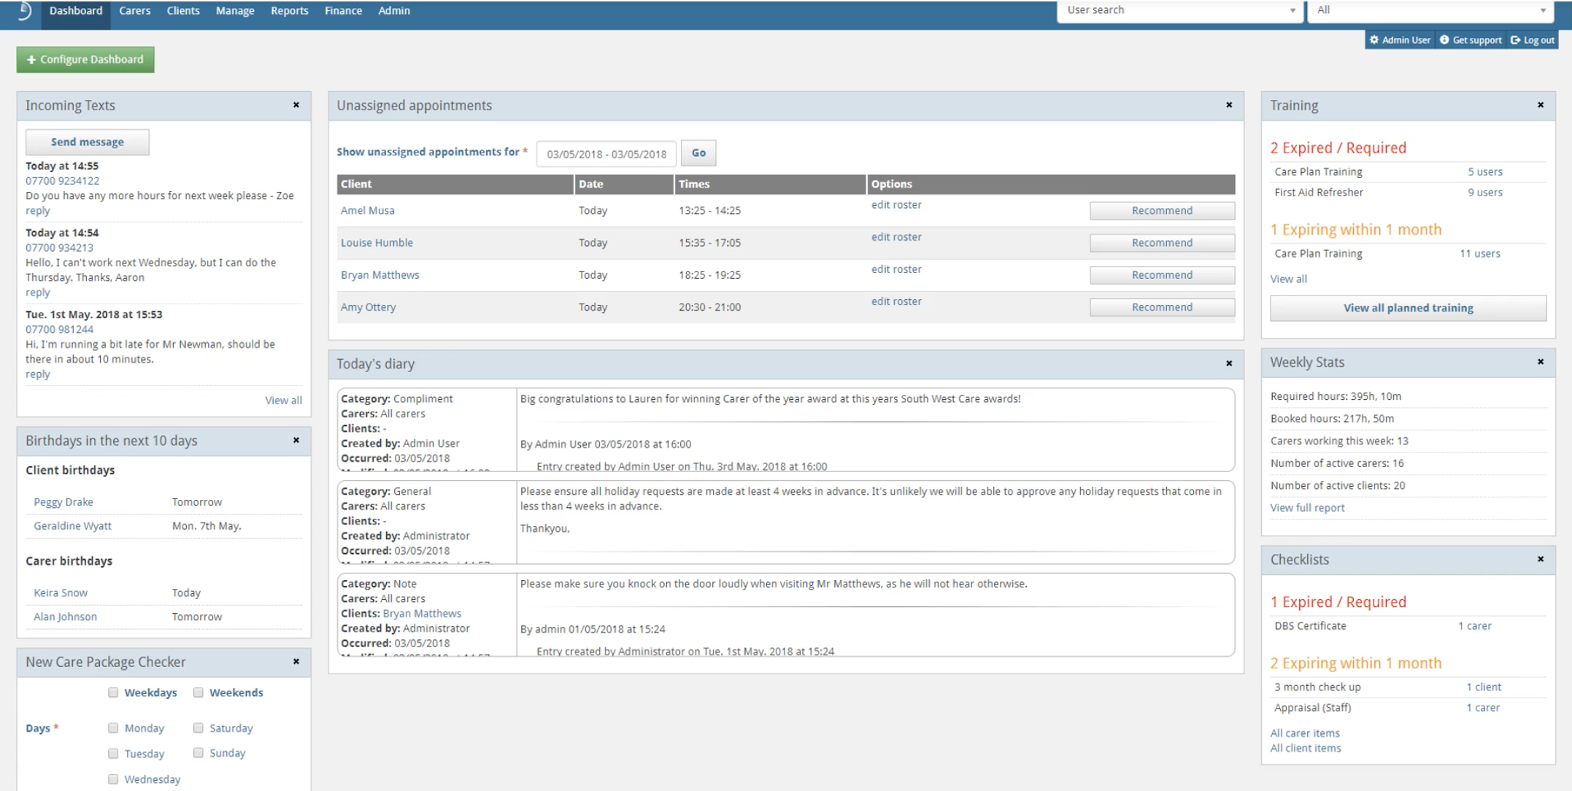The height and width of the screenshot is (791, 1572).
Task: Close the Unassigned appointments widget
Action: [x=1229, y=105]
